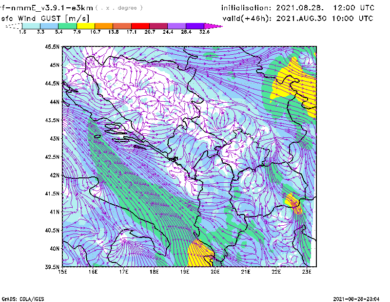Select the green 5.4–7.9 legend swatch
This screenshot has height=302, width=390.
tap(67, 26)
